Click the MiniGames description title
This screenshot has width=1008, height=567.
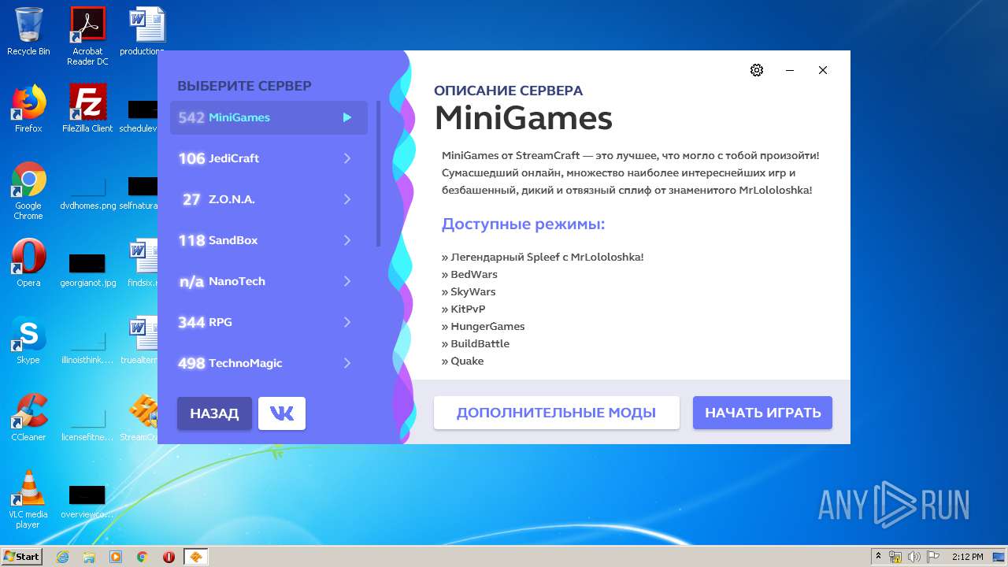pyautogui.click(x=524, y=118)
